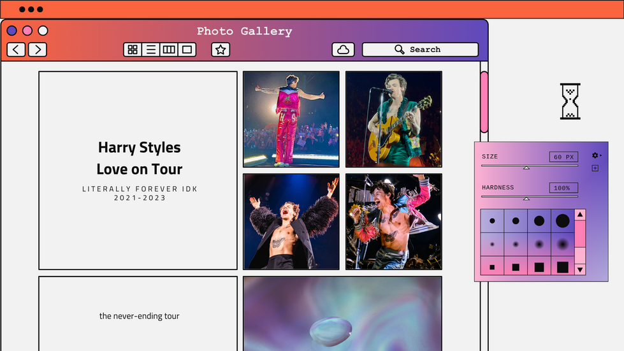
Task: Click the brush list down arrow
Action: (x=580, y=270)
